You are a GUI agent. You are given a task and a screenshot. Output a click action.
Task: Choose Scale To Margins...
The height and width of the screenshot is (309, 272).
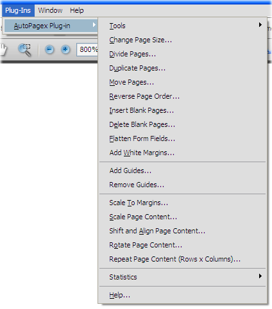coord(183,203)
